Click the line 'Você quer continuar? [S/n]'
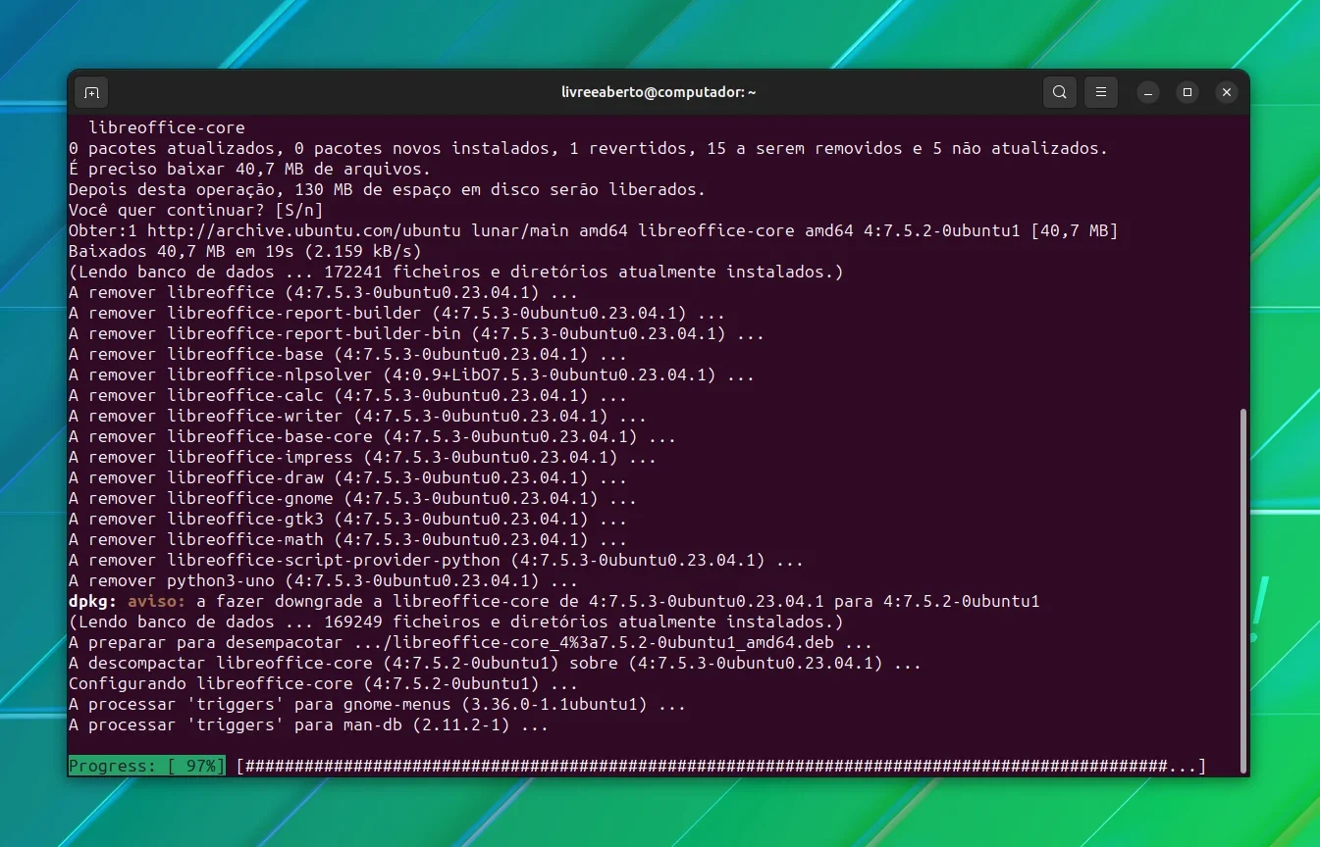The image size is (1320, 847). click(x=196, y=210)
